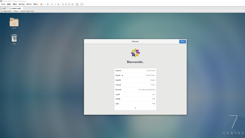Open the 文件(F) menu

[3, 4]
